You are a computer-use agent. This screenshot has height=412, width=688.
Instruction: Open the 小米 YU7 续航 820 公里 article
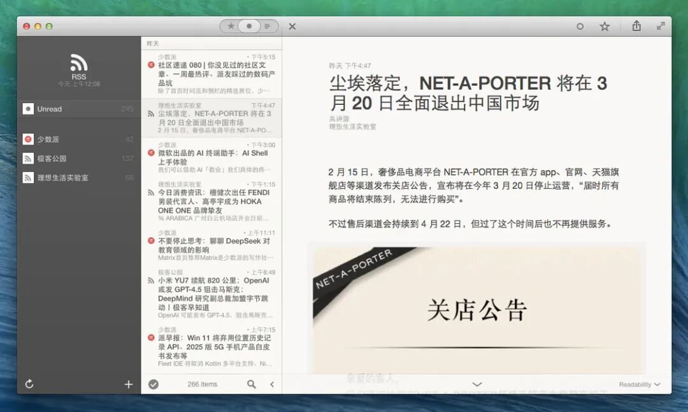click(x=211, y=294)
